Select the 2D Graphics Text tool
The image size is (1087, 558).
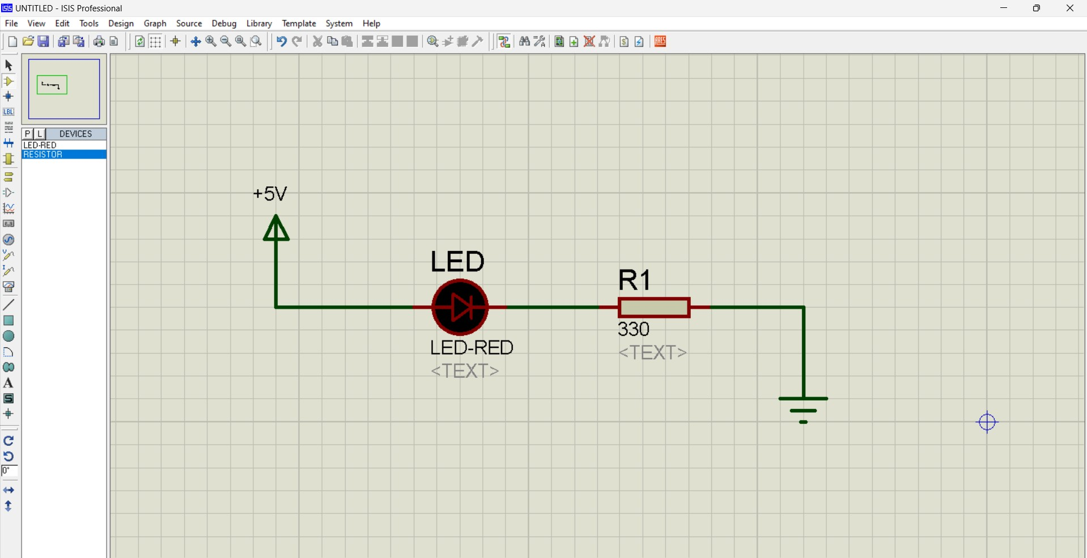(x=9, y=384)
